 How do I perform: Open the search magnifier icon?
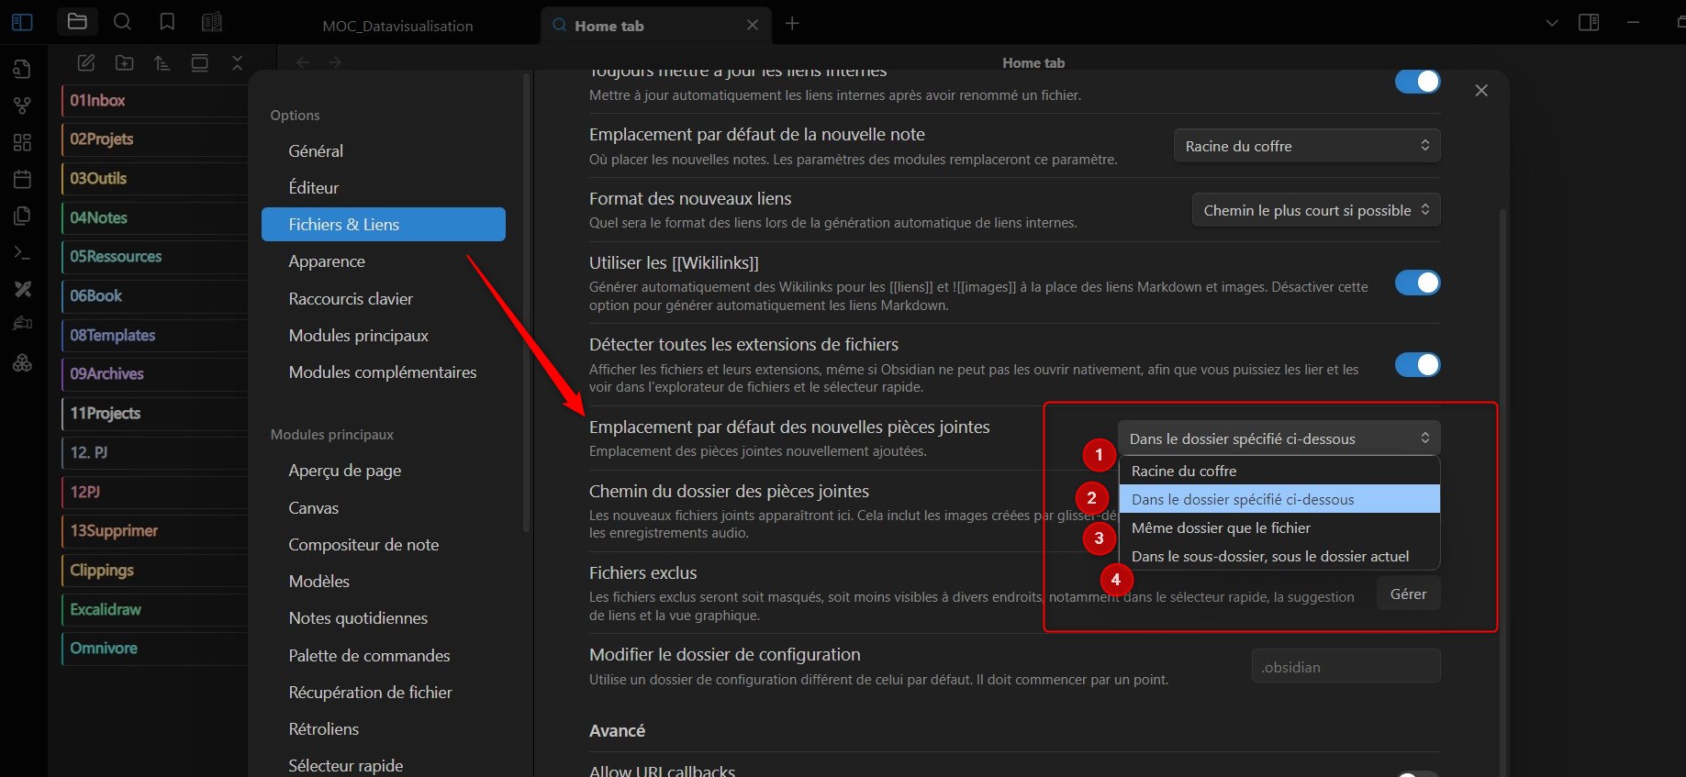click(122, 22)
